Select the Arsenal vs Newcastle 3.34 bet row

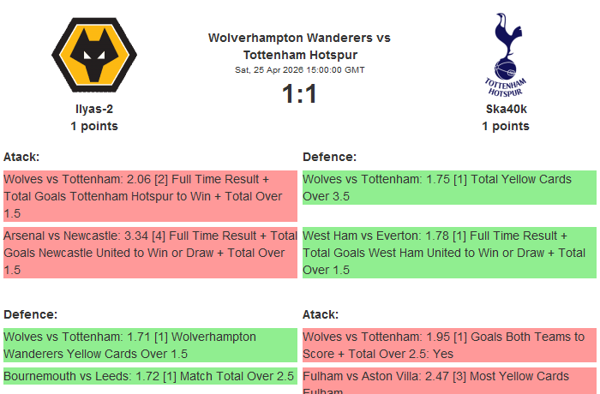150,253
